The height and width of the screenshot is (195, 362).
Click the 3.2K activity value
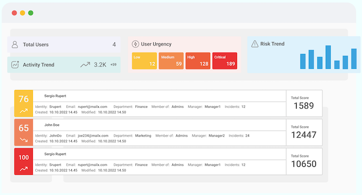pyautogui.click(x=100, y=65)
